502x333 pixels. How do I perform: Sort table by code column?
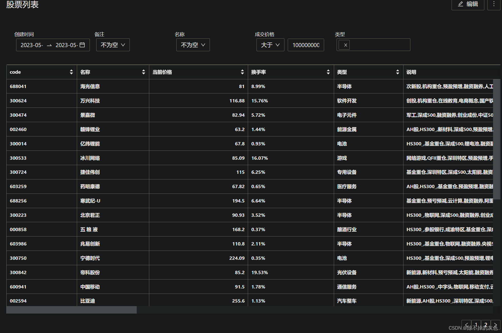coord(71,72)
